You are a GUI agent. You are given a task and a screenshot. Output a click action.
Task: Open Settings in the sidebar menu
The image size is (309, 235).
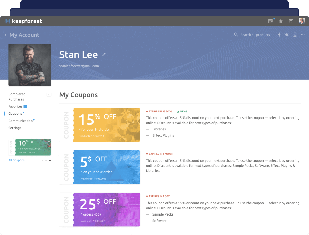click(x=15, y=128)
